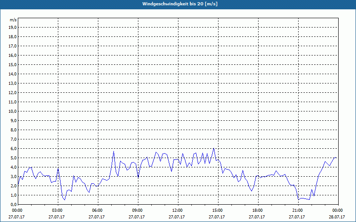Select the y-axis value 3,0
Viewport: 356px width, 222px height.
click(13, 176)
